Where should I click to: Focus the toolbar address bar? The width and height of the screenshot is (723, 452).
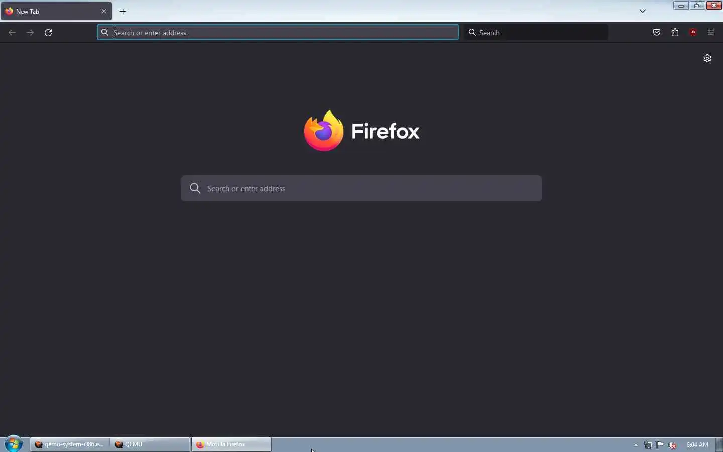click(x=278, y=33)
